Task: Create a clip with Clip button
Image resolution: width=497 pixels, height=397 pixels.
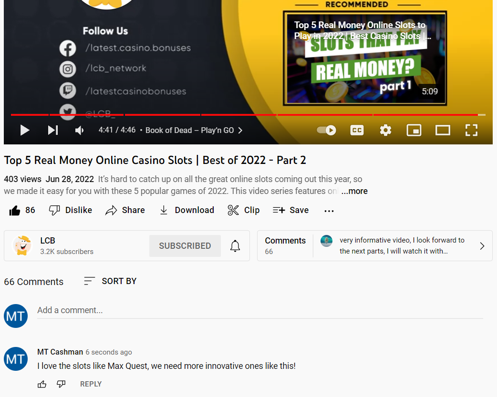Action: [244, 210]
